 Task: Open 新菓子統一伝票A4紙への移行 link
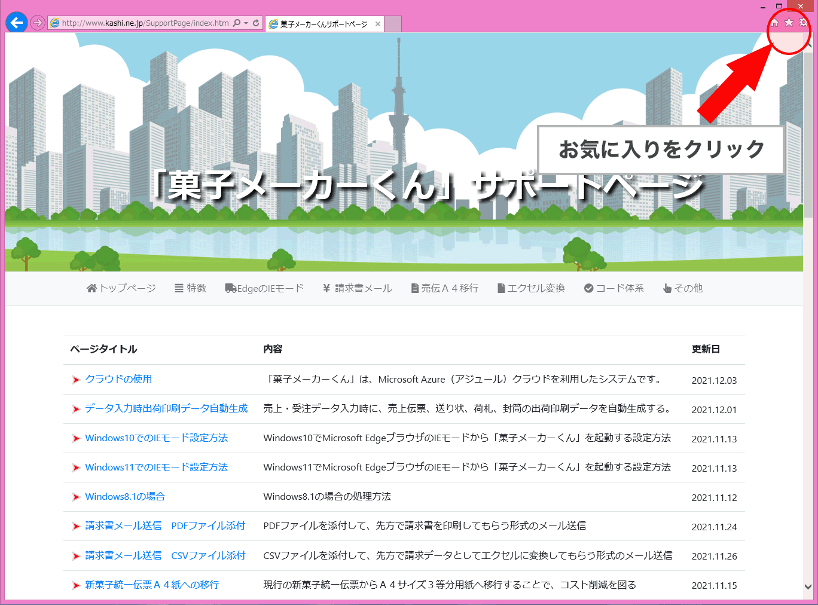point(152,585)
